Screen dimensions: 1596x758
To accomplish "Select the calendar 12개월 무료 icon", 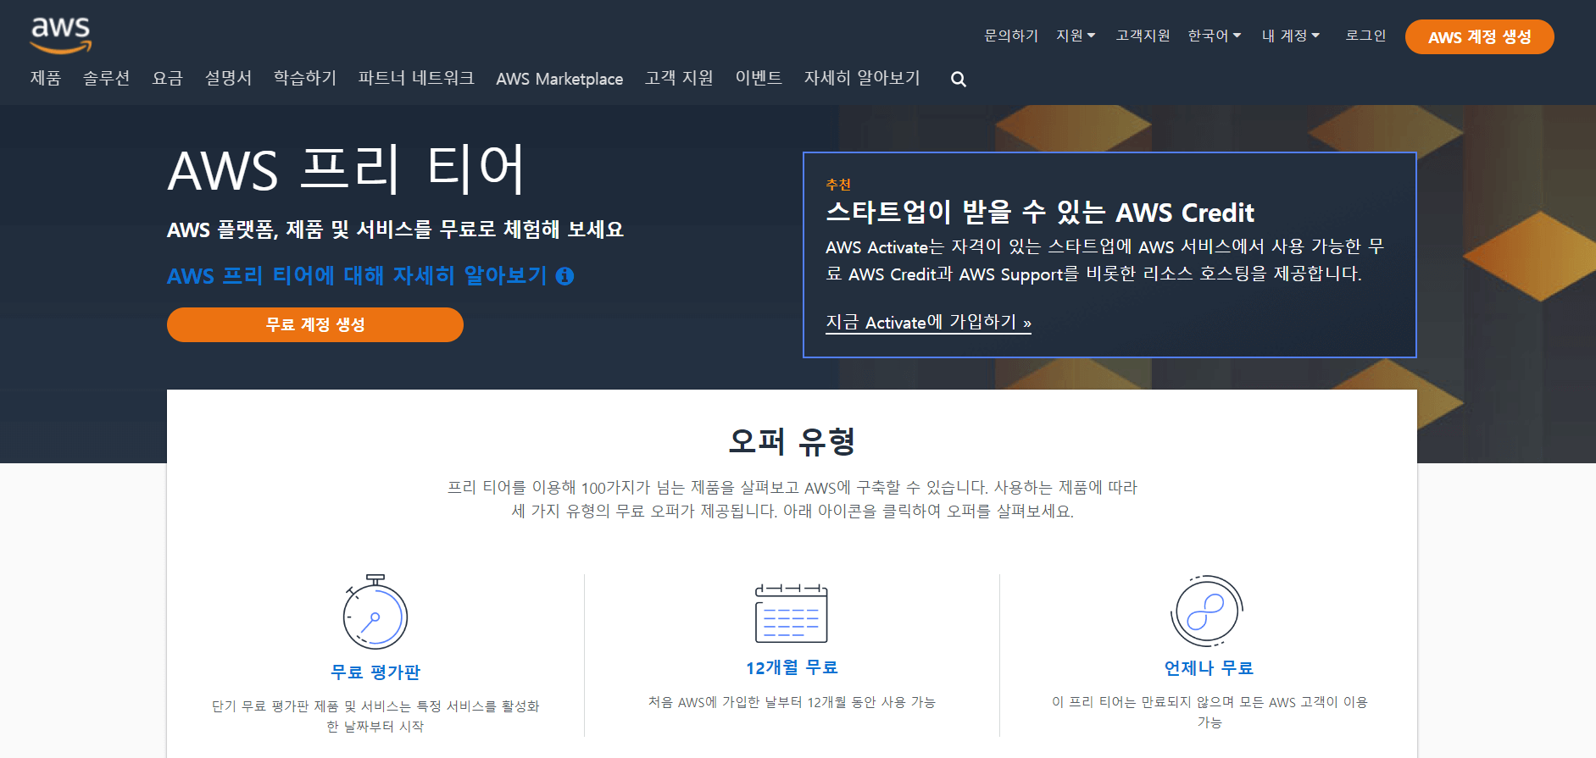I will point(792,613).
